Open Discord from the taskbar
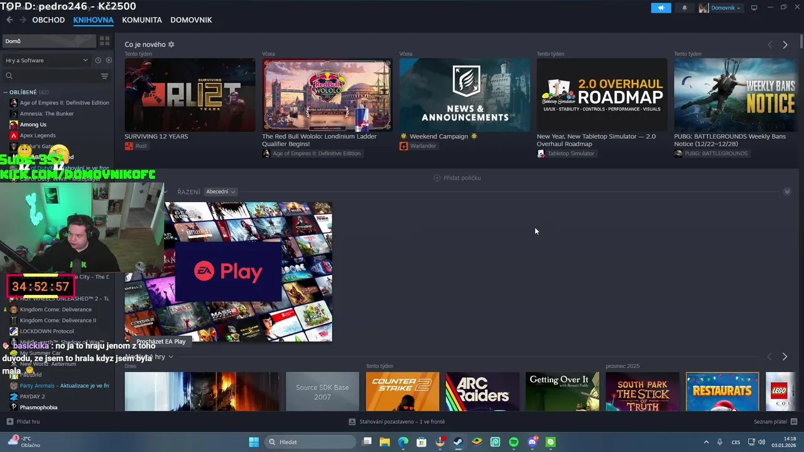The width and height of the screenshot is (804, 452). tap(533, 442)
